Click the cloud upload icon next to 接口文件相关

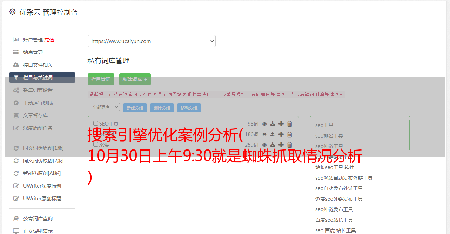(16, 65)
